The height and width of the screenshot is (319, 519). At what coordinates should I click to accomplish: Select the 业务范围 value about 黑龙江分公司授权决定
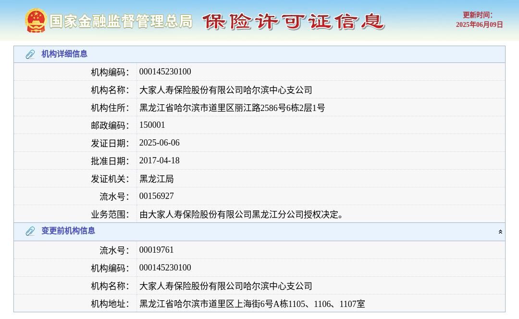coord(241,214)
